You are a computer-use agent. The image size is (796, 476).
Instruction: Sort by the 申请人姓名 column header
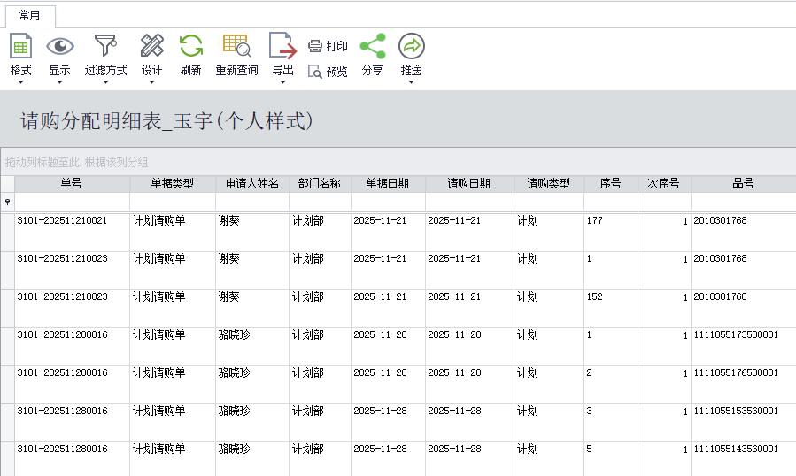click(252, 184)
